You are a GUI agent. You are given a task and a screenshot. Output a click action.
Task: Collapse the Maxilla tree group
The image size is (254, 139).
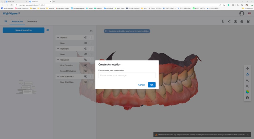(x=58, y=38)
